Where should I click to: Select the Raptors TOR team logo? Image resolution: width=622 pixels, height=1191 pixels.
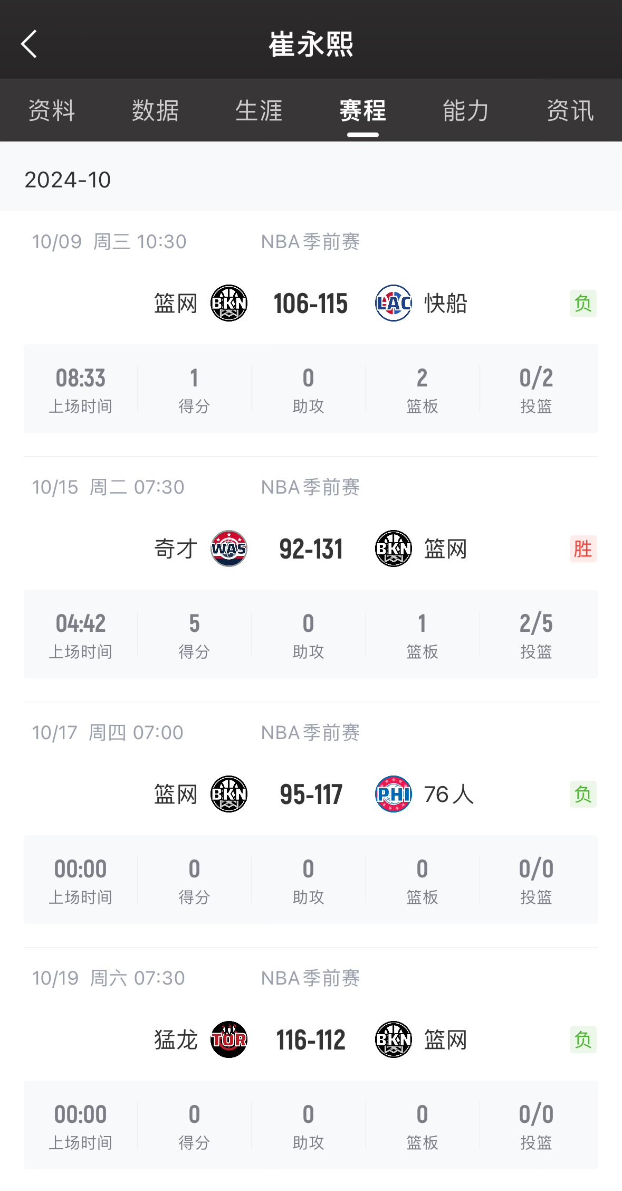tap(229, 1039)
